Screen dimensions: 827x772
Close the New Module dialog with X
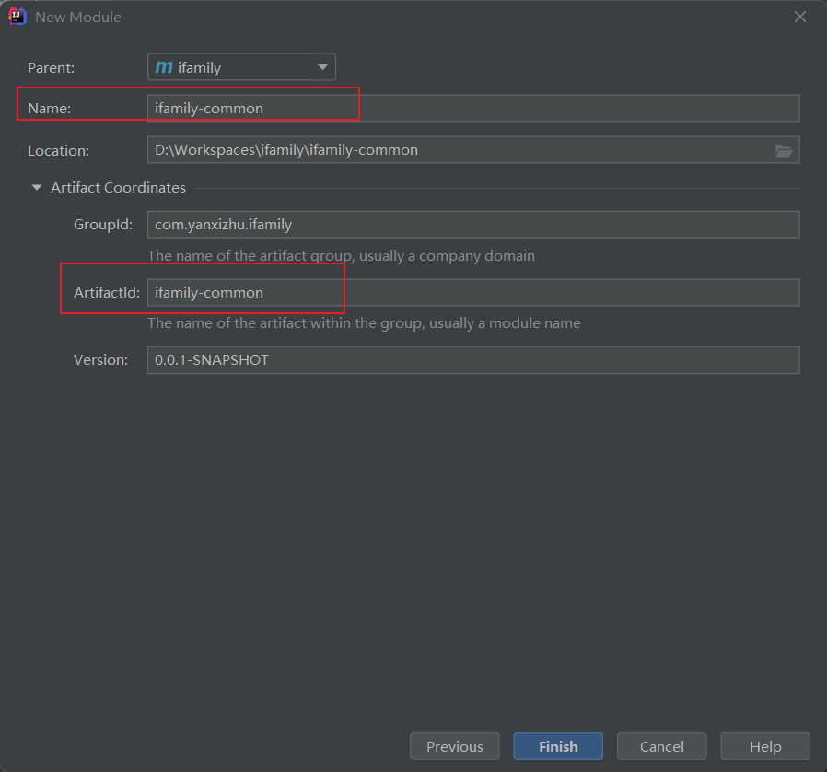[x=800, y=17]
